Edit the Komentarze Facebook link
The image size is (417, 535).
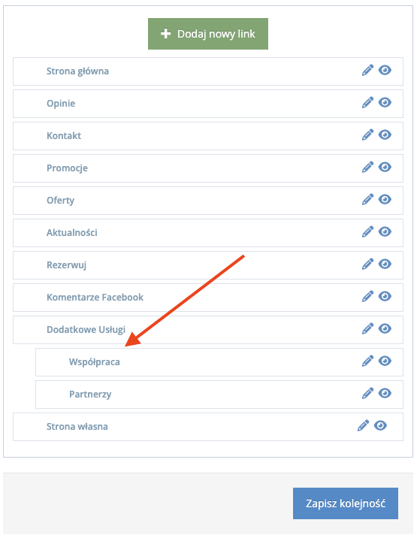tap(367, 297)
